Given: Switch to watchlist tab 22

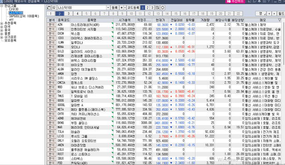Looking at the screenshot, I should [x=238, y=14].
